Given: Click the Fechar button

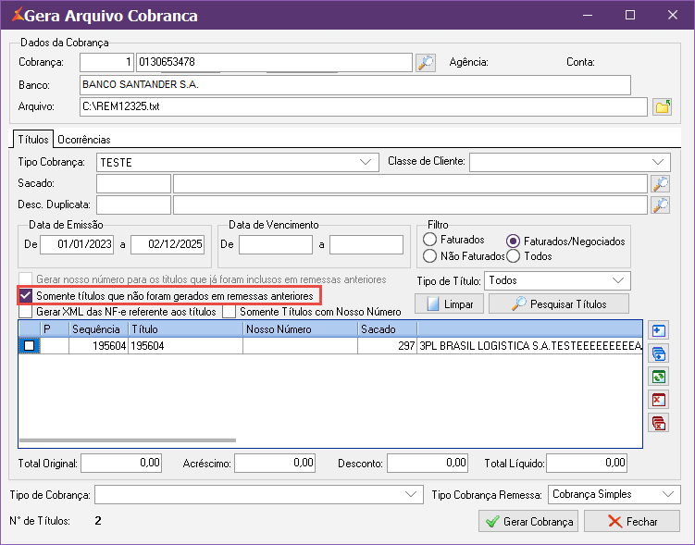Looking at the screenshot, I should pyautogui.click(x=632, y=522).
